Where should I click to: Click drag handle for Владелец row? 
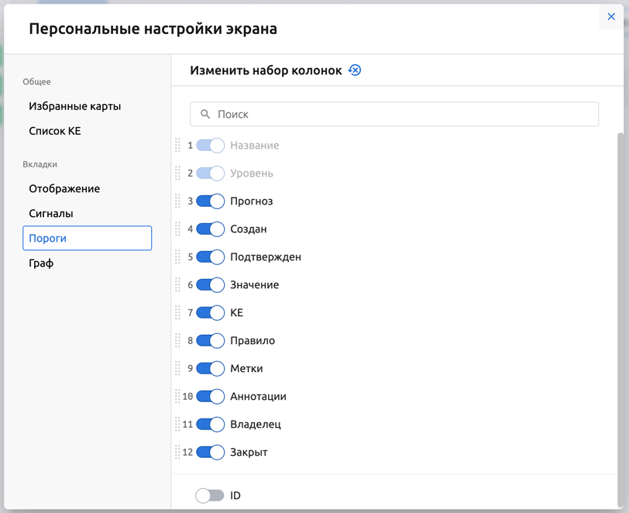[x=177, y=425]
